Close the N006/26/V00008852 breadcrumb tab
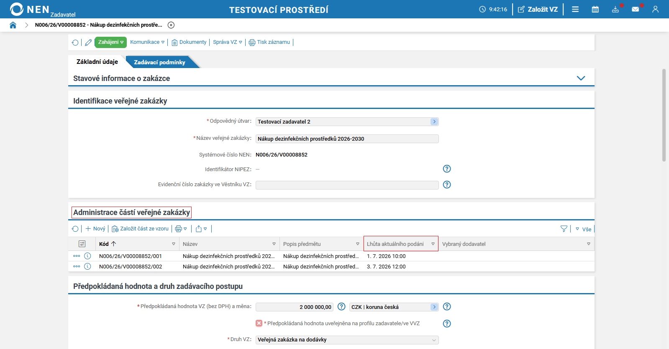The image size is (669, 349). 171,25
